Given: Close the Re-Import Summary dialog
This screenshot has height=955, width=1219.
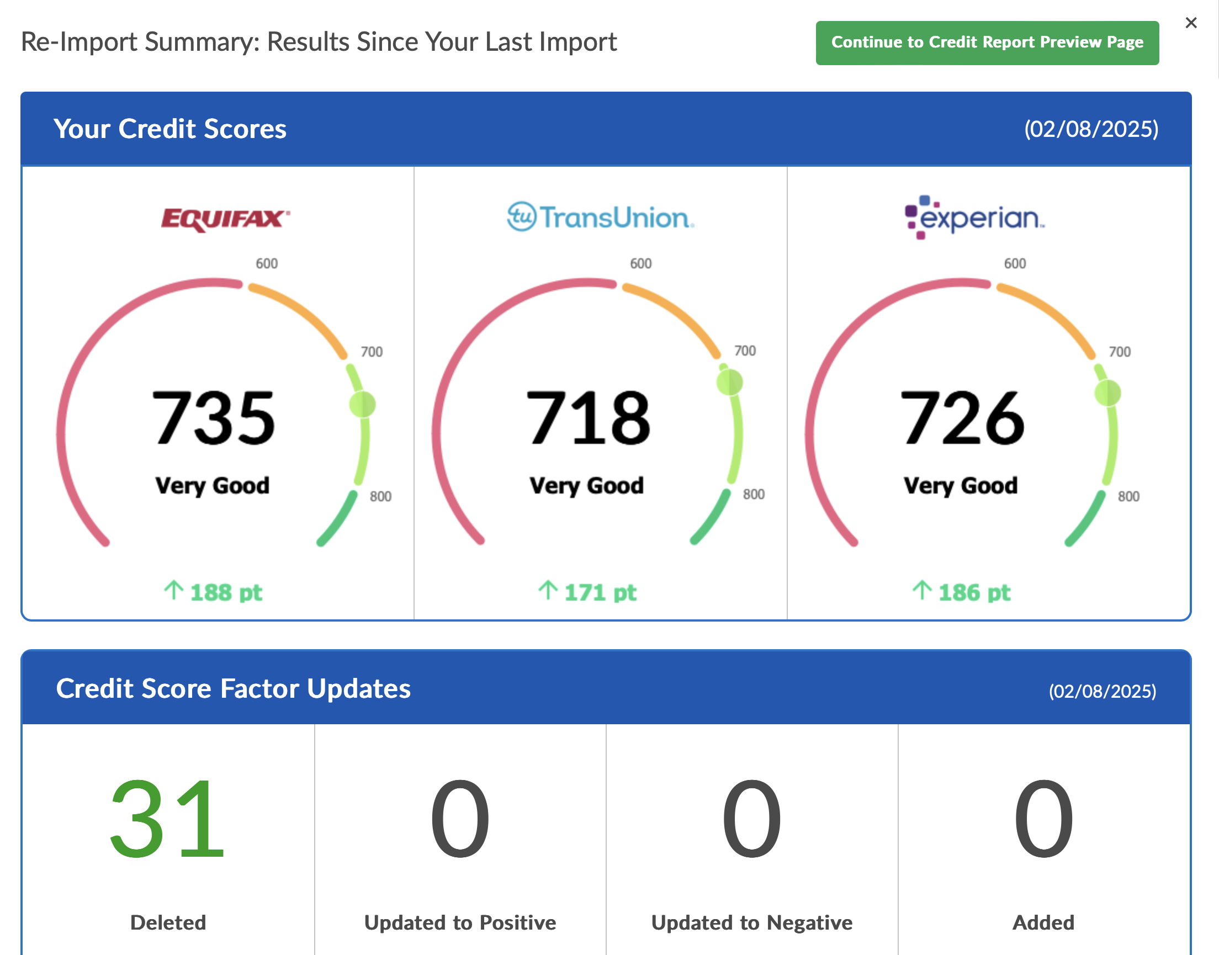Looking at the screenshot, I should 1190,23.
